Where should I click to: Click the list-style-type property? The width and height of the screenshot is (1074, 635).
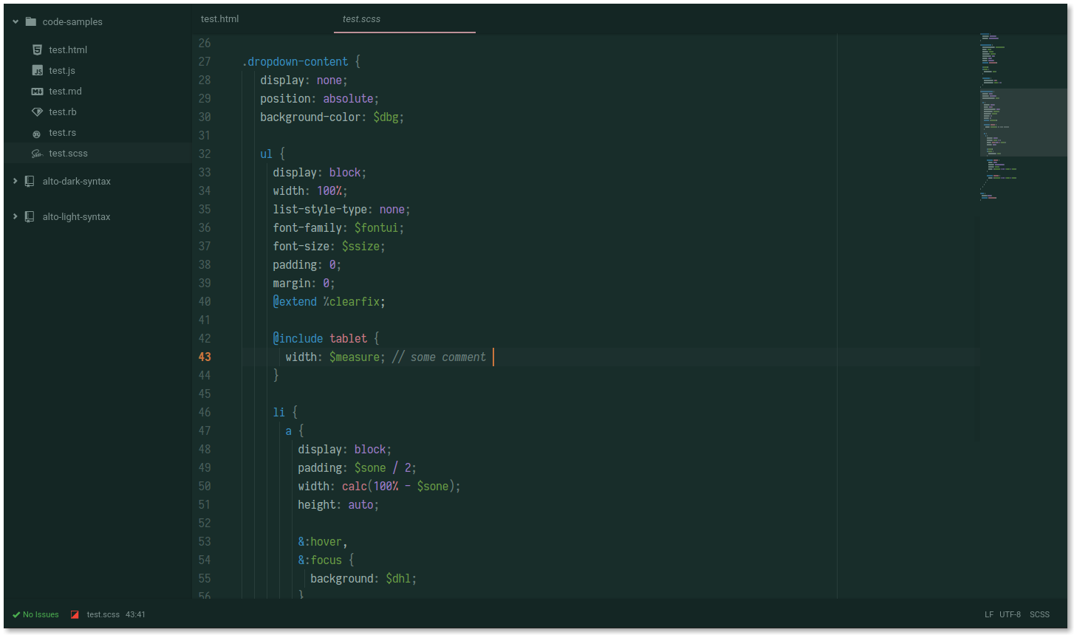click(320, 209)
